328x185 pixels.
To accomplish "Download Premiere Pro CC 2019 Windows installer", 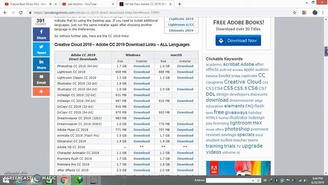I will (x=141, y=164).
